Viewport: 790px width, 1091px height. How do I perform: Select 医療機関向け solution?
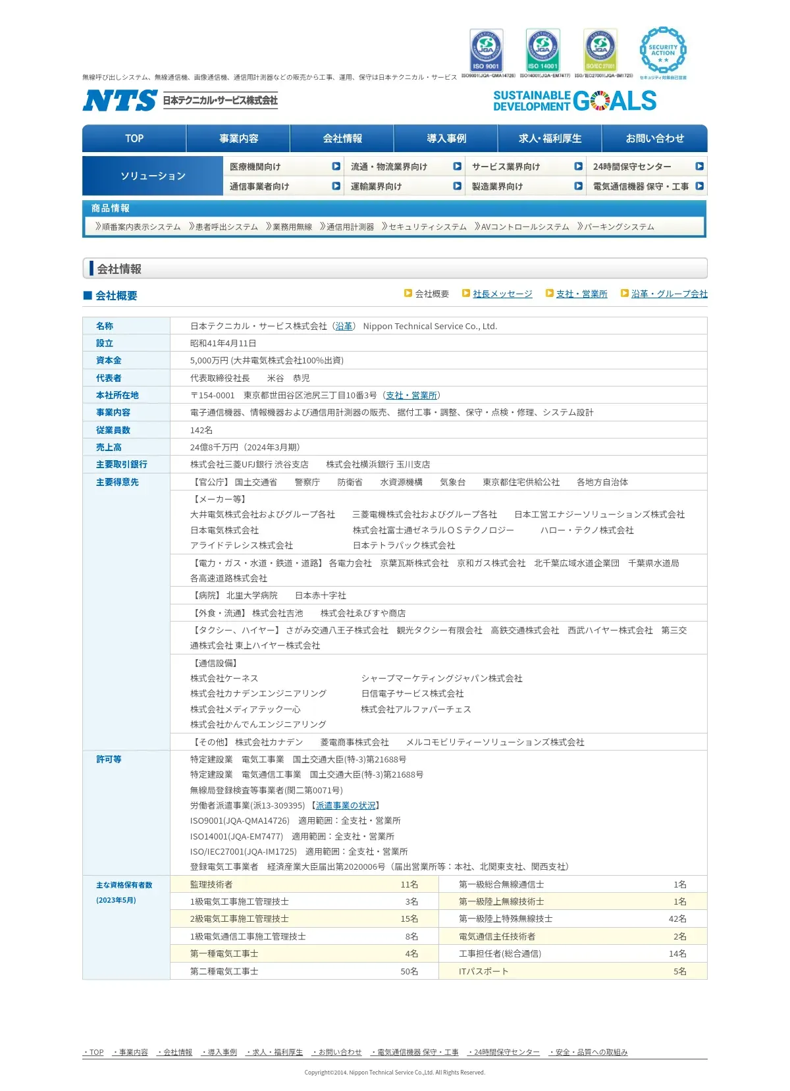pyautogui.click(x=284, y=167)
